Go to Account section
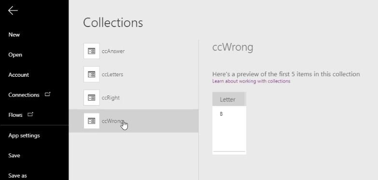 (18, 75)
